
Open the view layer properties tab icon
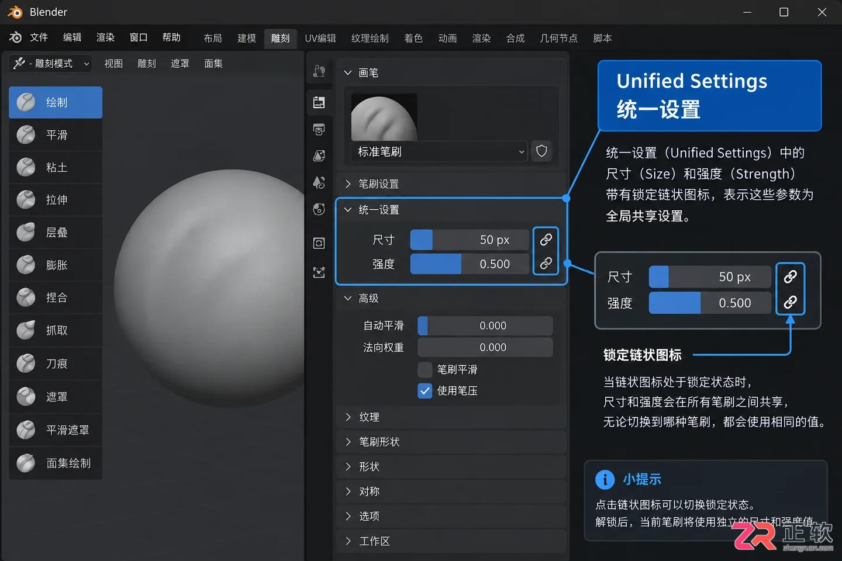319,156
